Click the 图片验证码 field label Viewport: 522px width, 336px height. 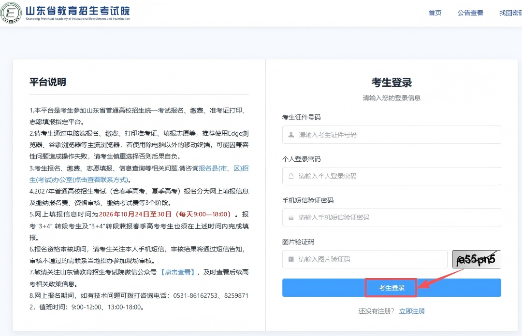[298, 242]
